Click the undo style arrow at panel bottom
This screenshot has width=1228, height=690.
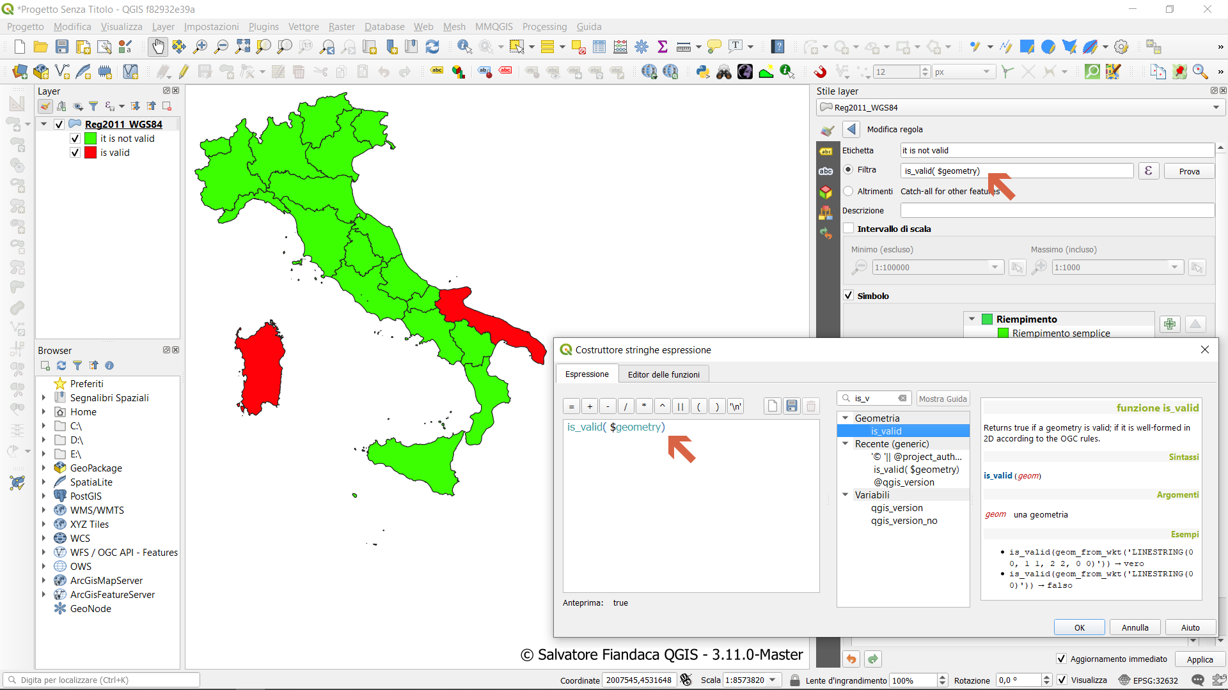tap(851, 659)
